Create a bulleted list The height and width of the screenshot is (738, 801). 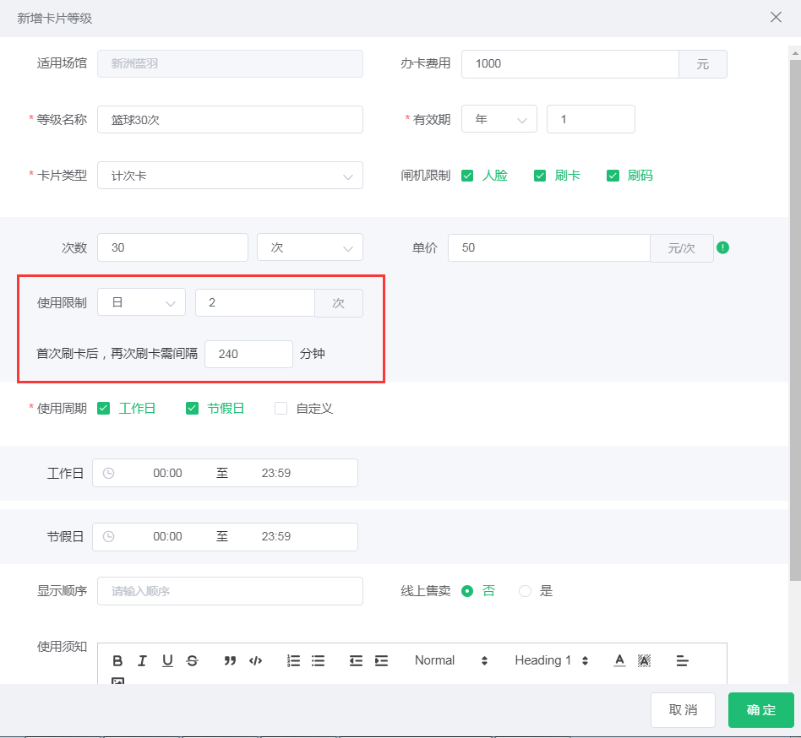[x=318, y=660]
